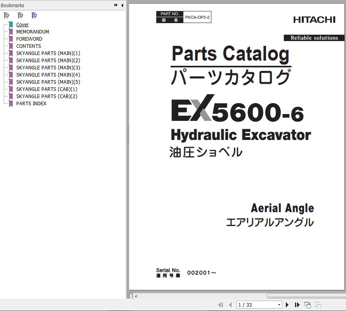Expand all bookmarks using the double-arrow icon

[116, 5]
